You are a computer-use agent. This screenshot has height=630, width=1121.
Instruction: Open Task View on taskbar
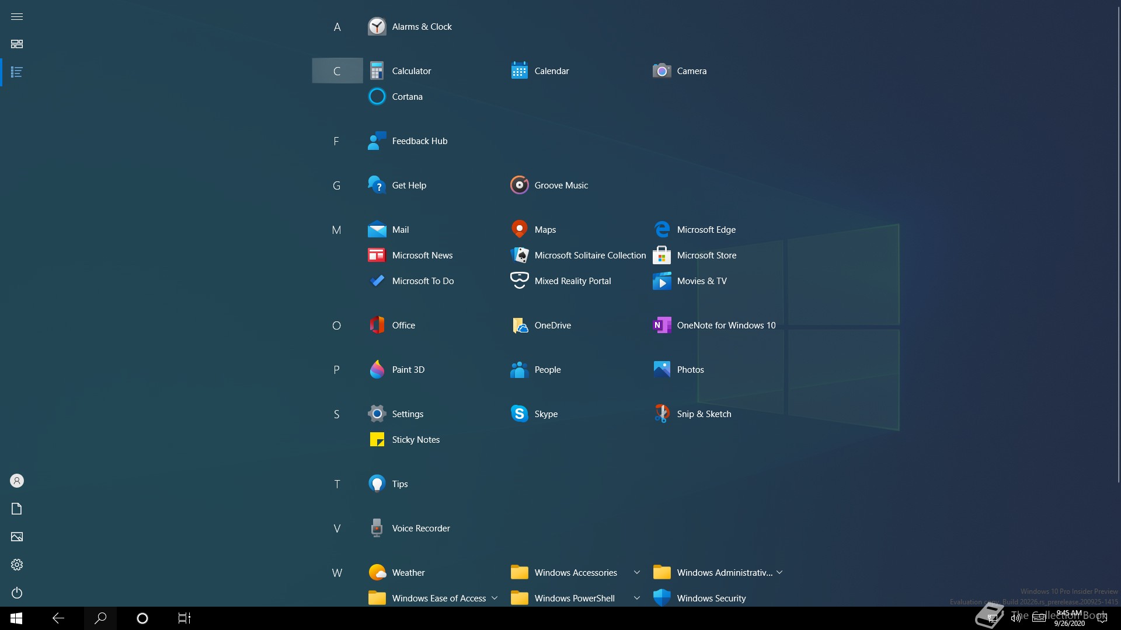[184, 618]
